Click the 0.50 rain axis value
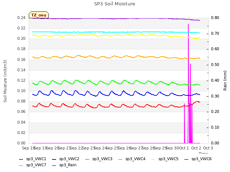Viewport: 230px width, 172px height. (x=215, y=64)
